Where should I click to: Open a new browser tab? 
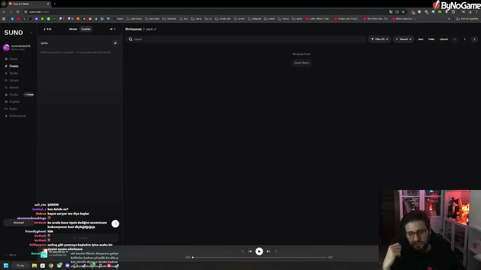pos(55,4)
